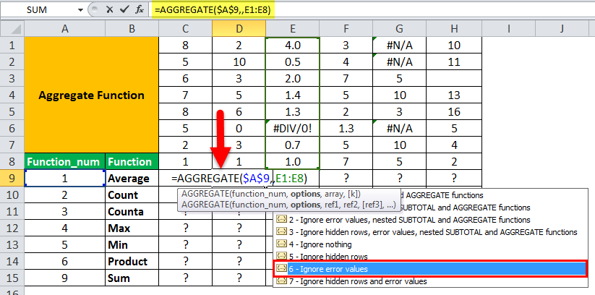Screen dimensions: 595x295
Task: Click the #N/A cell in G6
Action: pos(400,128)
